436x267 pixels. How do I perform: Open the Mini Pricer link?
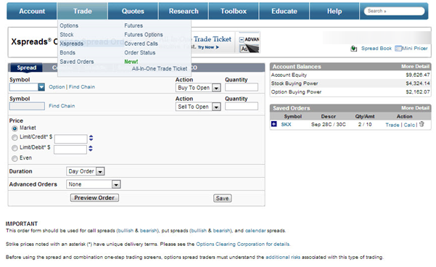(x=414, y=49)
